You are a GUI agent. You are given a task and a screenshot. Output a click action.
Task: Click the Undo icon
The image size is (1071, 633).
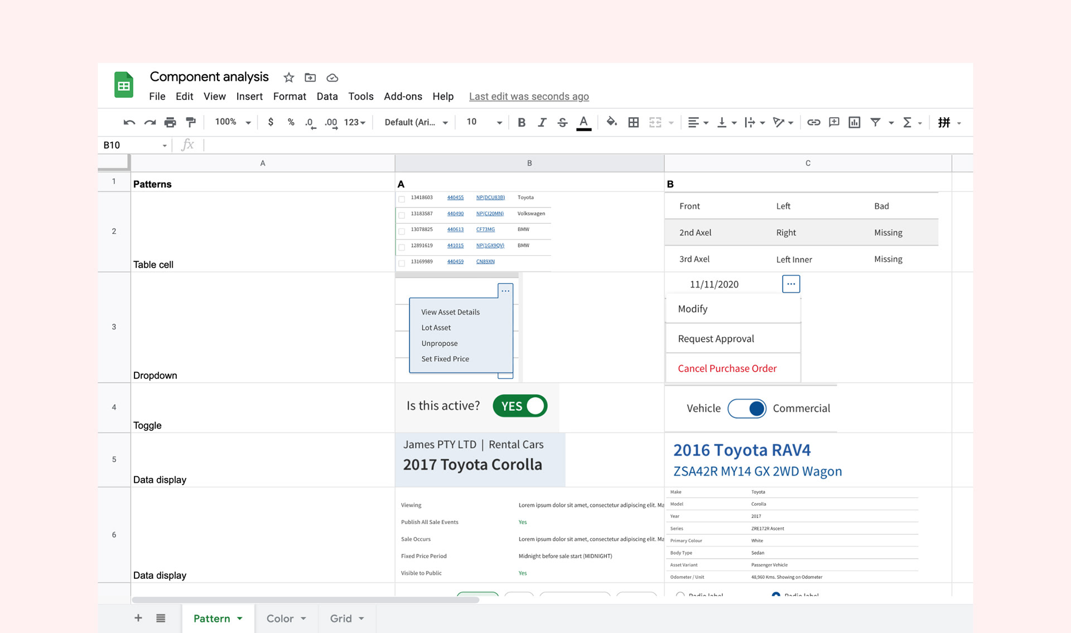(129, 122)
